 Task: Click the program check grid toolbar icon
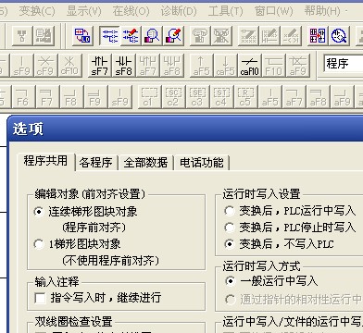click(x=318, y=36)
